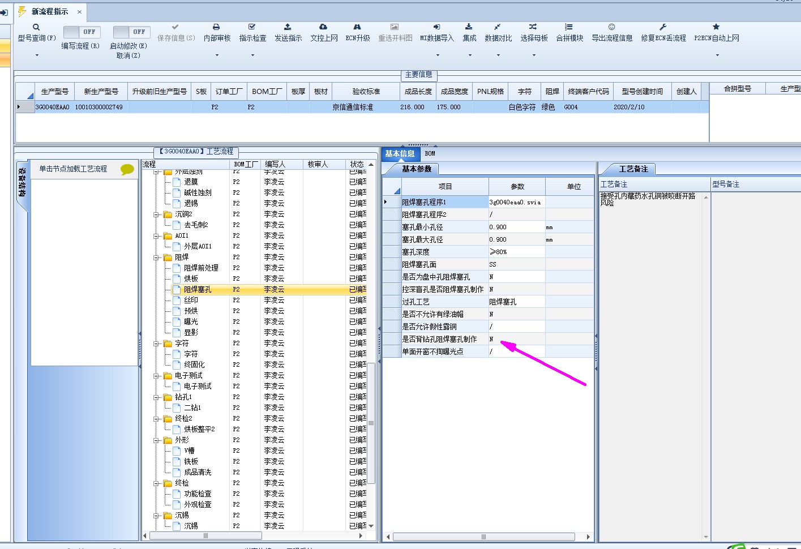The width and height of the screenshot is (801, 549).
Task: Click the tree panel vertical scrollbar
Action: [x=371, y=423]
